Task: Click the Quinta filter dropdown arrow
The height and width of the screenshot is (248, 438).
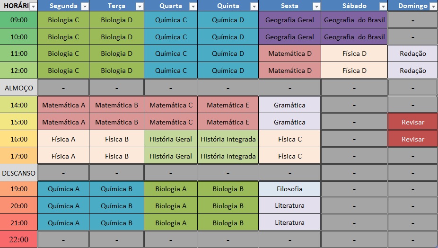Action: (254, 6)
